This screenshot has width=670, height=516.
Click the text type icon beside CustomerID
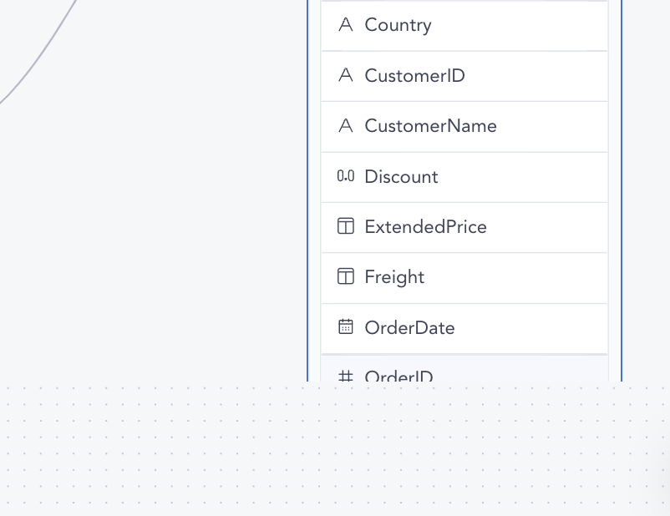pyautogui.click(x=345, y=75)
